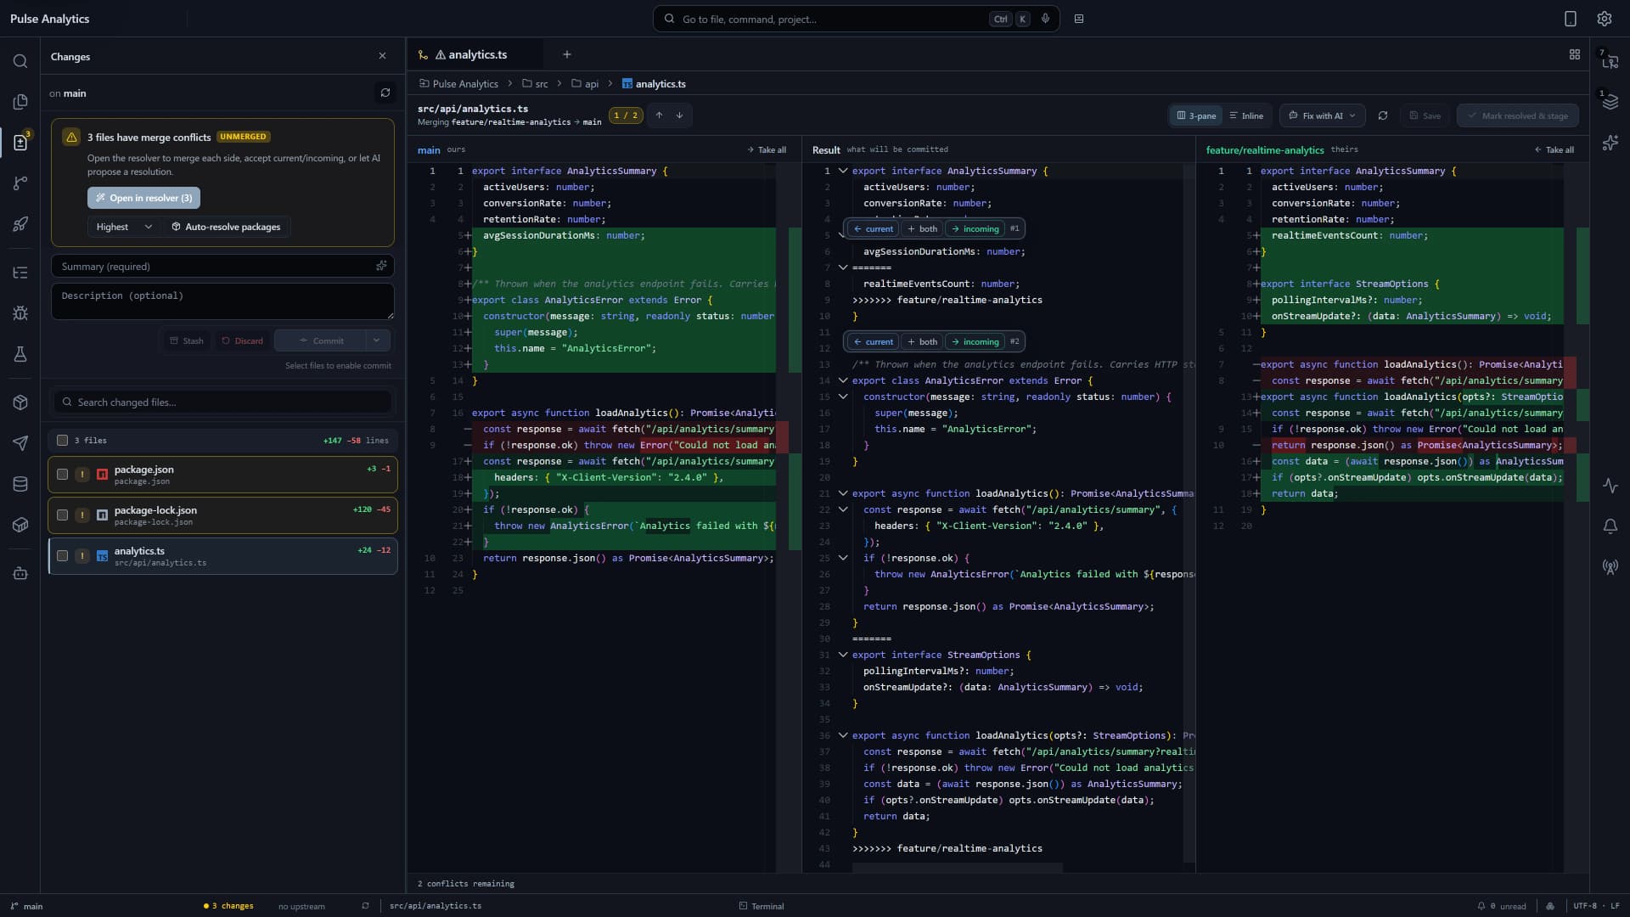Viewport: 1630px width, 917px height.
Task: Open the settings gear in top right
Action: pos(1604,19)
